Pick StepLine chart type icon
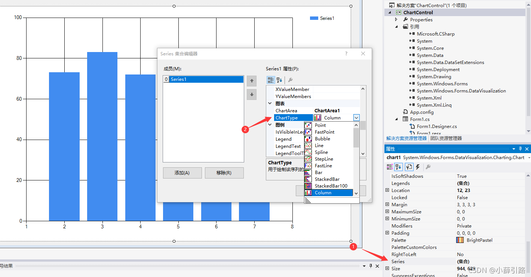The height and width of the screenshot is (277, 531). (x=308, y=159)
